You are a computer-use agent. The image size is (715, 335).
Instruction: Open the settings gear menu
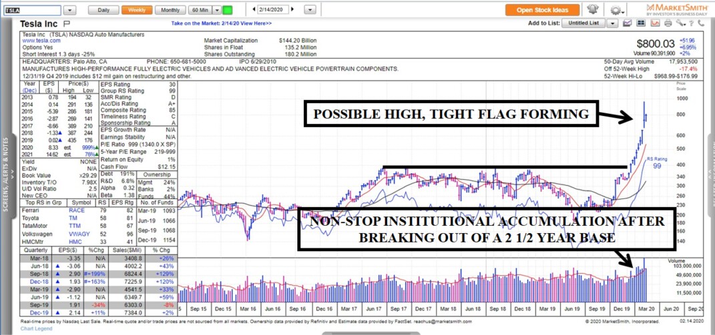(x=615, y=10)
